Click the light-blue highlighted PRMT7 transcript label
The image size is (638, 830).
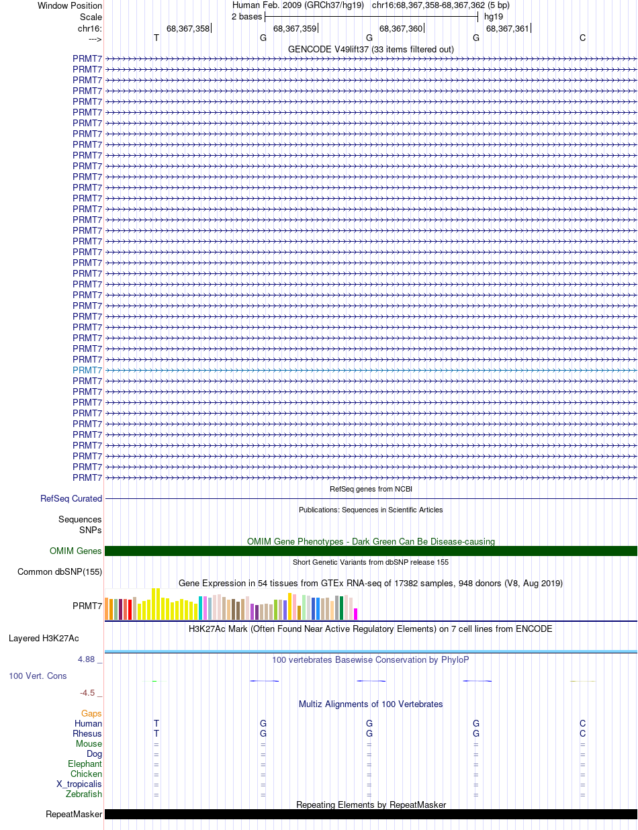(87, 370)
